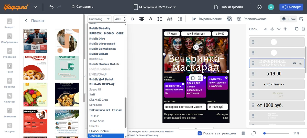307x138 pixels.
Task: Go back from the Плакат templates
Action: [26, 21]
